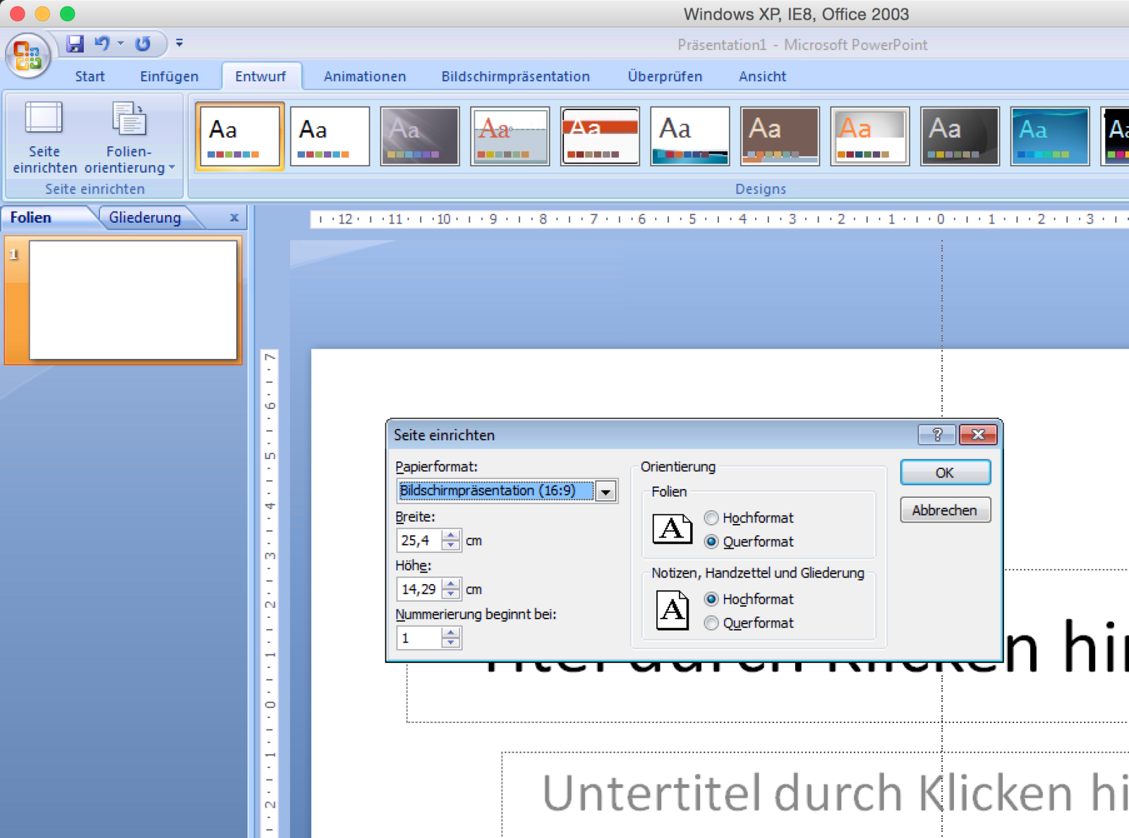Screen dimensions: 1129x838
Task: Click the dialog help question mark icon
Action: pyautogui.click(x=937, y=435)
